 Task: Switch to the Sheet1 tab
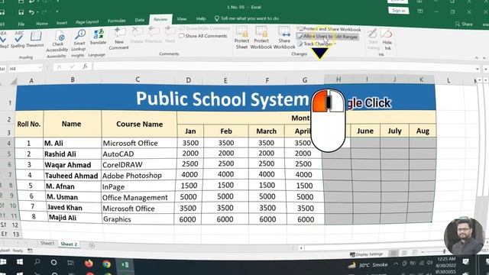pos(47,243)
